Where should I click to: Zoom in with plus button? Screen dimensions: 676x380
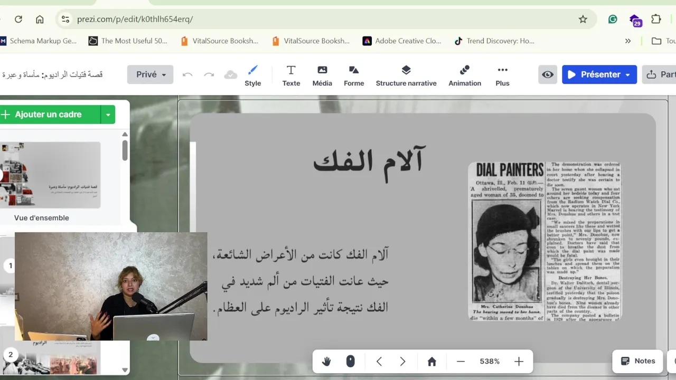519,362
